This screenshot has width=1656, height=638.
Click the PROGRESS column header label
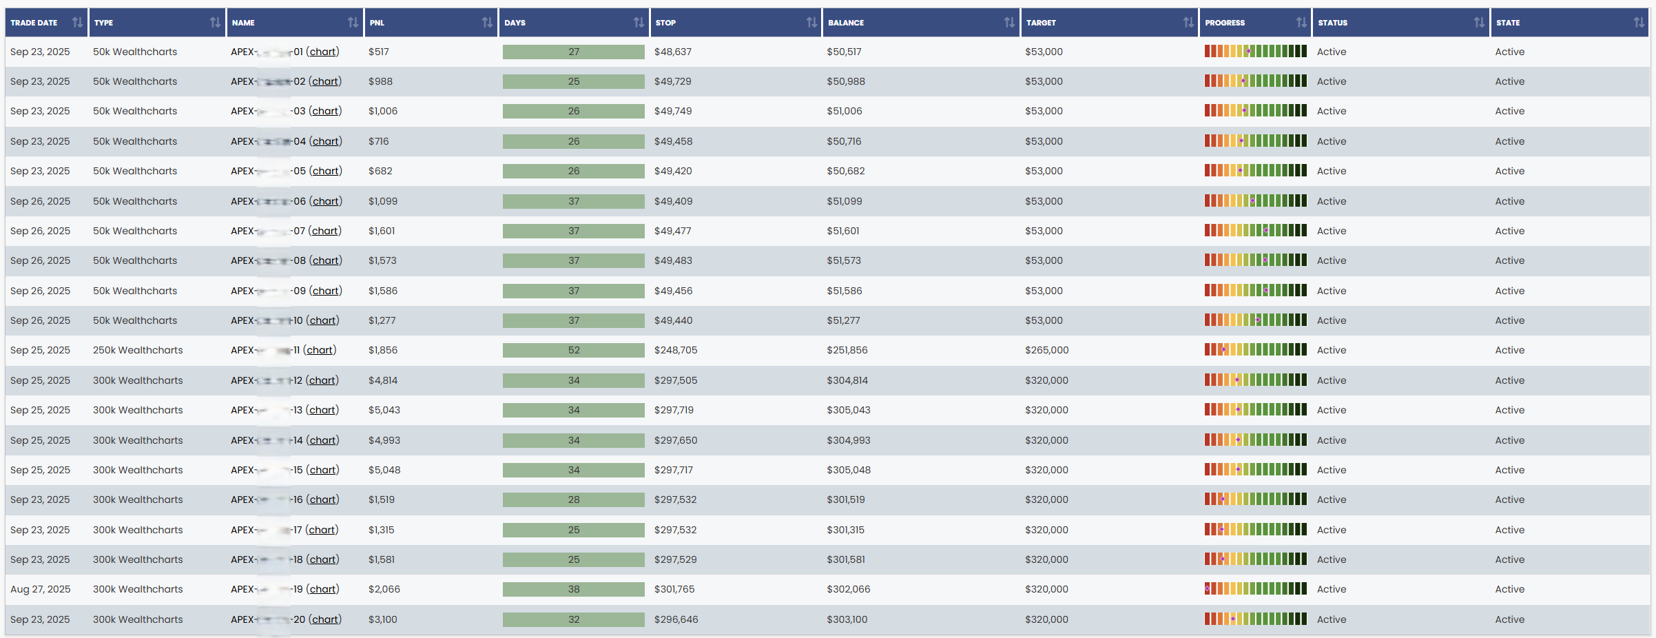(1225, 23)
